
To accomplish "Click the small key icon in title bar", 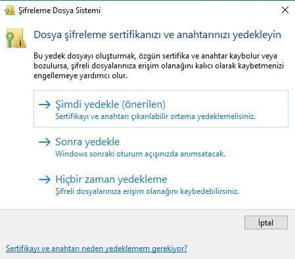I will (x=10, y=11).
